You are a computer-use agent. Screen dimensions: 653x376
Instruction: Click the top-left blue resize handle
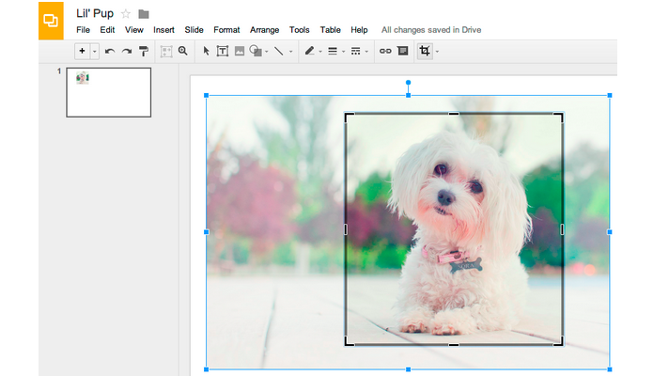(206, 96)
